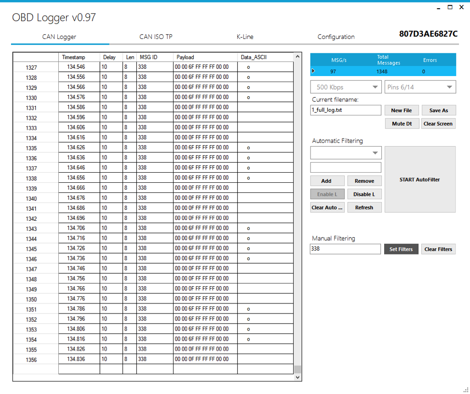
Task: Click the Refresh button
Action: 364,207
